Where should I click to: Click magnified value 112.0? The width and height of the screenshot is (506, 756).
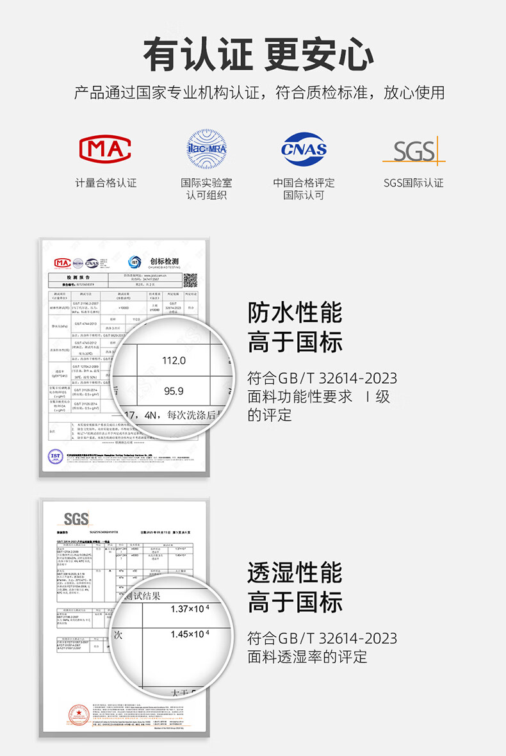[x=174, y=360]
